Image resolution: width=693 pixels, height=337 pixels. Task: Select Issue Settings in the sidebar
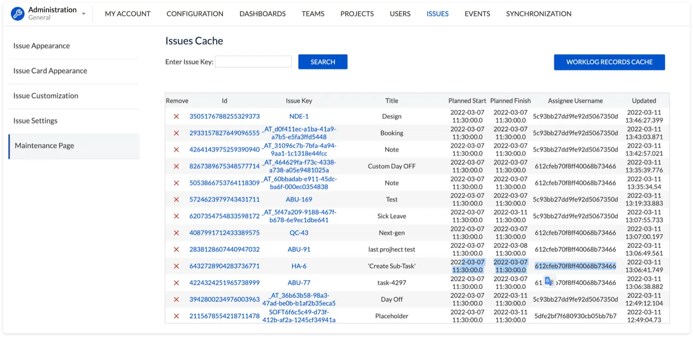coord(35,121)
